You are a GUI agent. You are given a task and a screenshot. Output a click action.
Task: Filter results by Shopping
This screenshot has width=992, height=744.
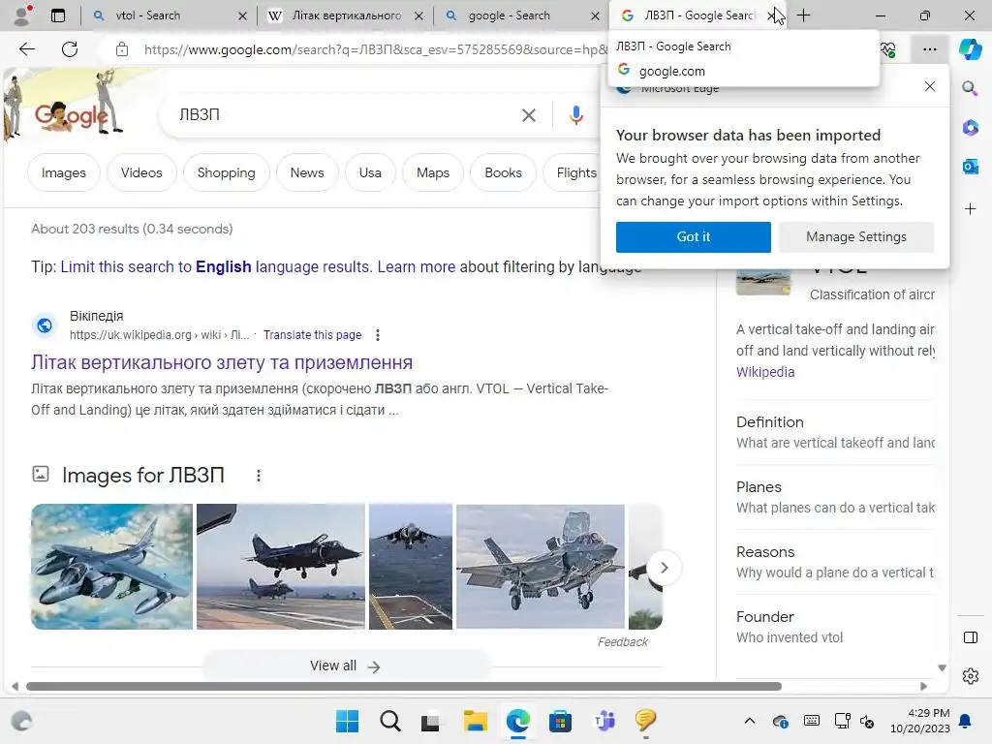[226, 172]
